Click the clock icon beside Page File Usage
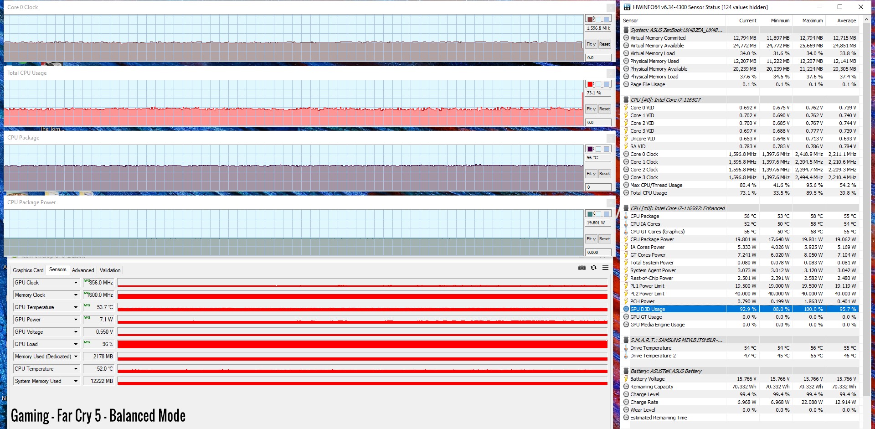This screenshot has height=429, width=875. (x=626, y=84)
